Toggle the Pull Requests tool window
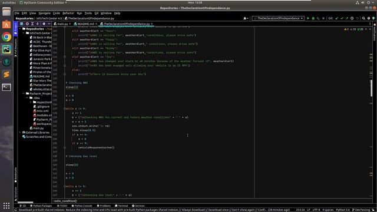This screenshot has height=212, width=377. tap(16, 48)
